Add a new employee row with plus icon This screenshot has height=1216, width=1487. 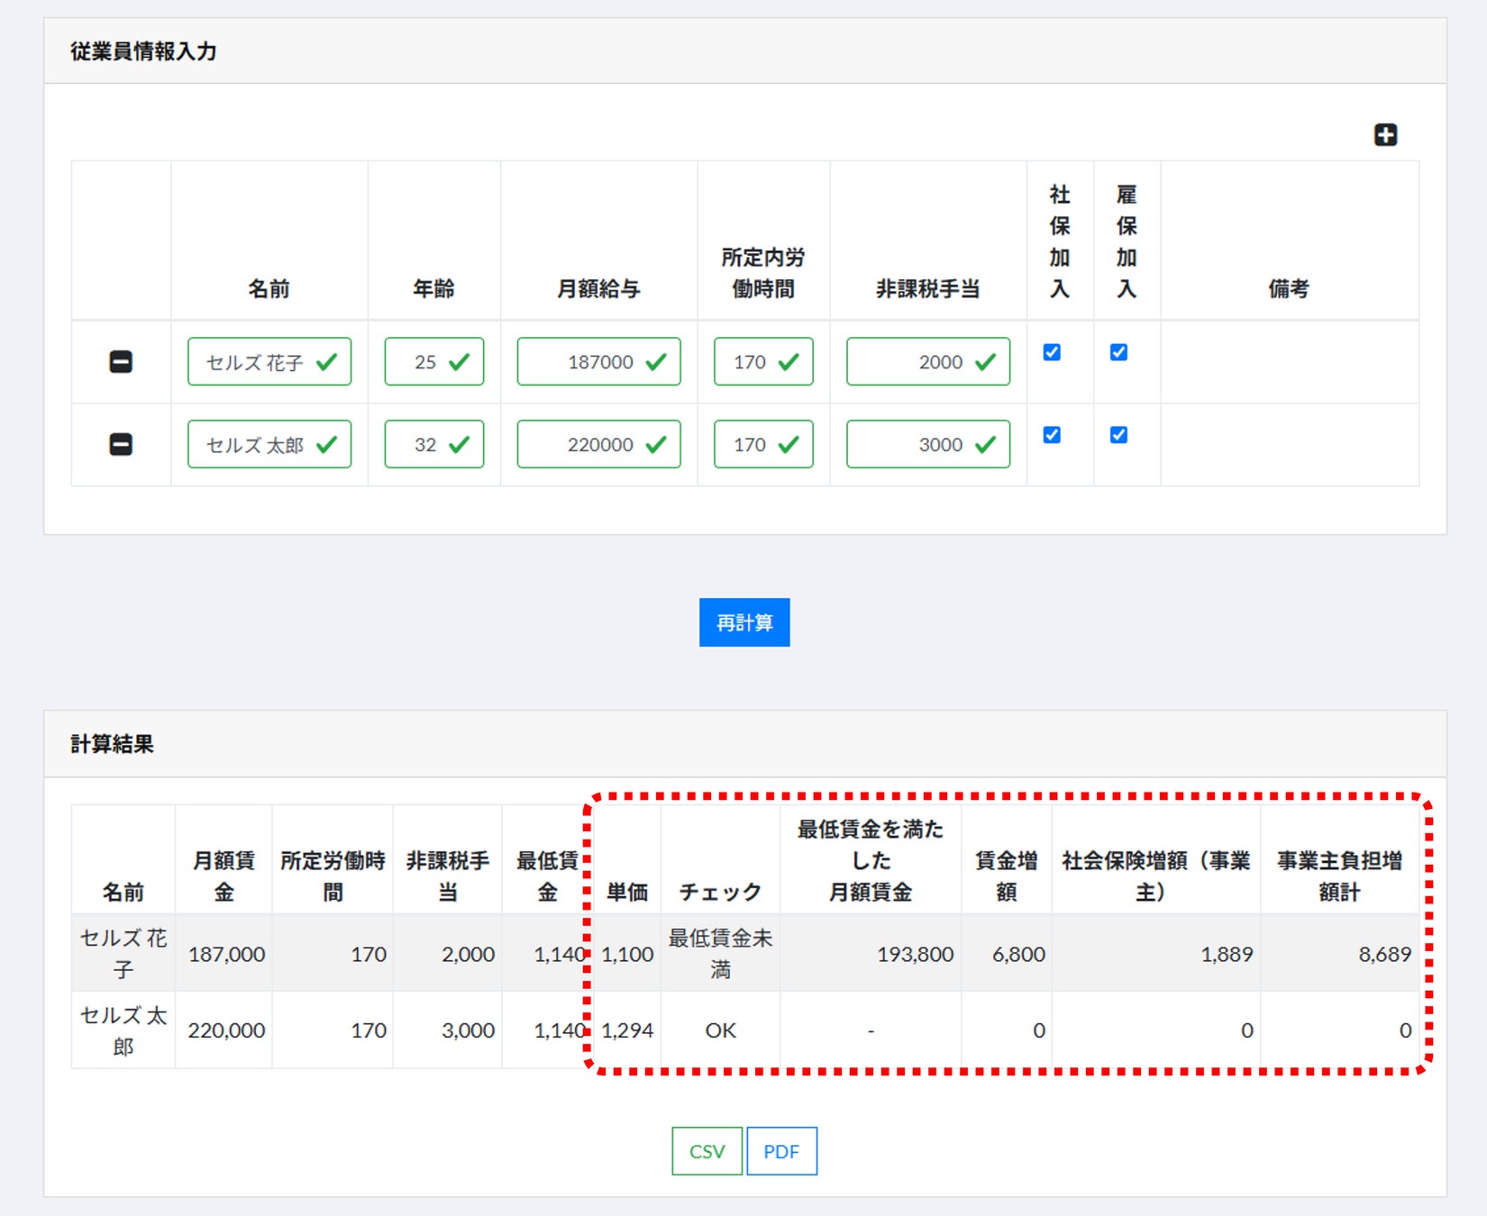pyautogui.click(x=1385, y=135)
